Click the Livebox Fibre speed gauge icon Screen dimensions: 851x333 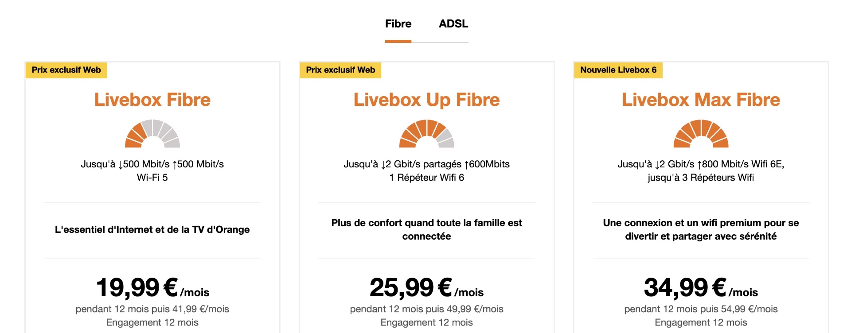[152, 133]
